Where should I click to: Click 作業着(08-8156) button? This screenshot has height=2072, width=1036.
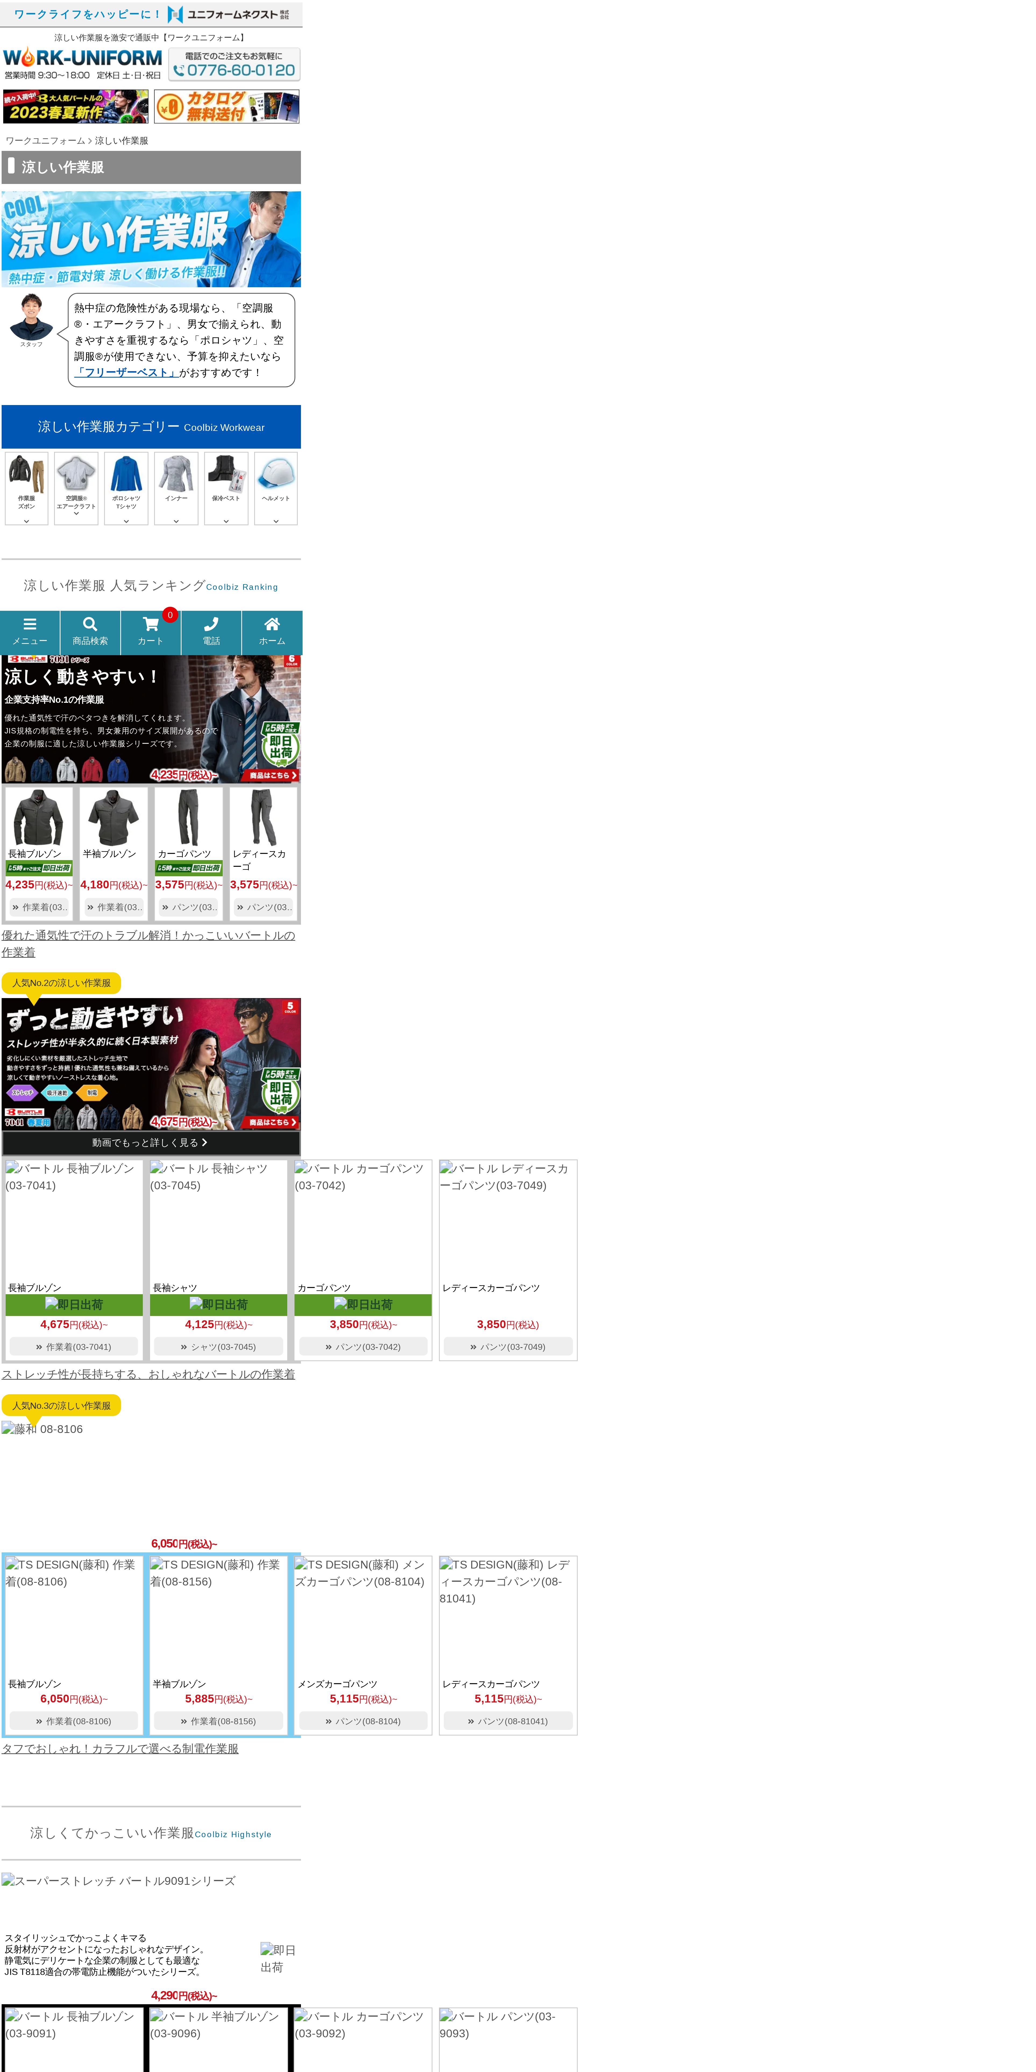tap(219, 1721)
